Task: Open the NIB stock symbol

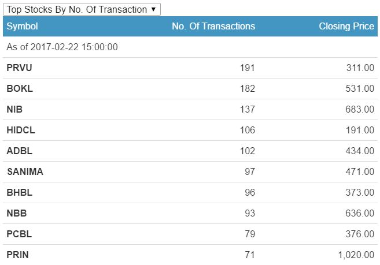Action: coord(14,110)
